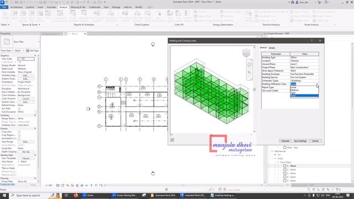Select Medium in infiltration class dropdown
The image size is (354, 199).
304,90
